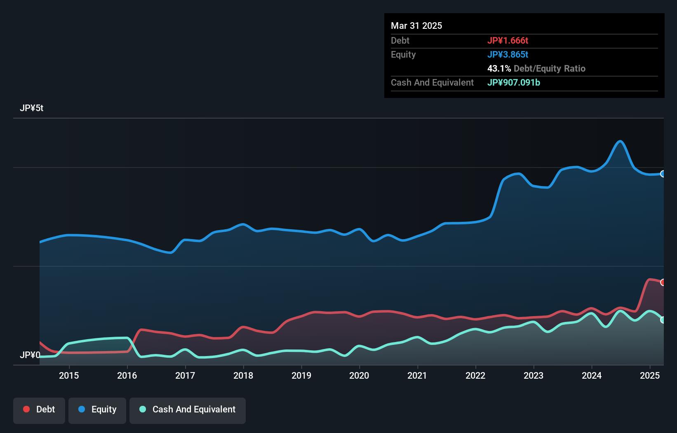Toggle the Debt series legend label
The image size is (677, 433).
(45, 410)
